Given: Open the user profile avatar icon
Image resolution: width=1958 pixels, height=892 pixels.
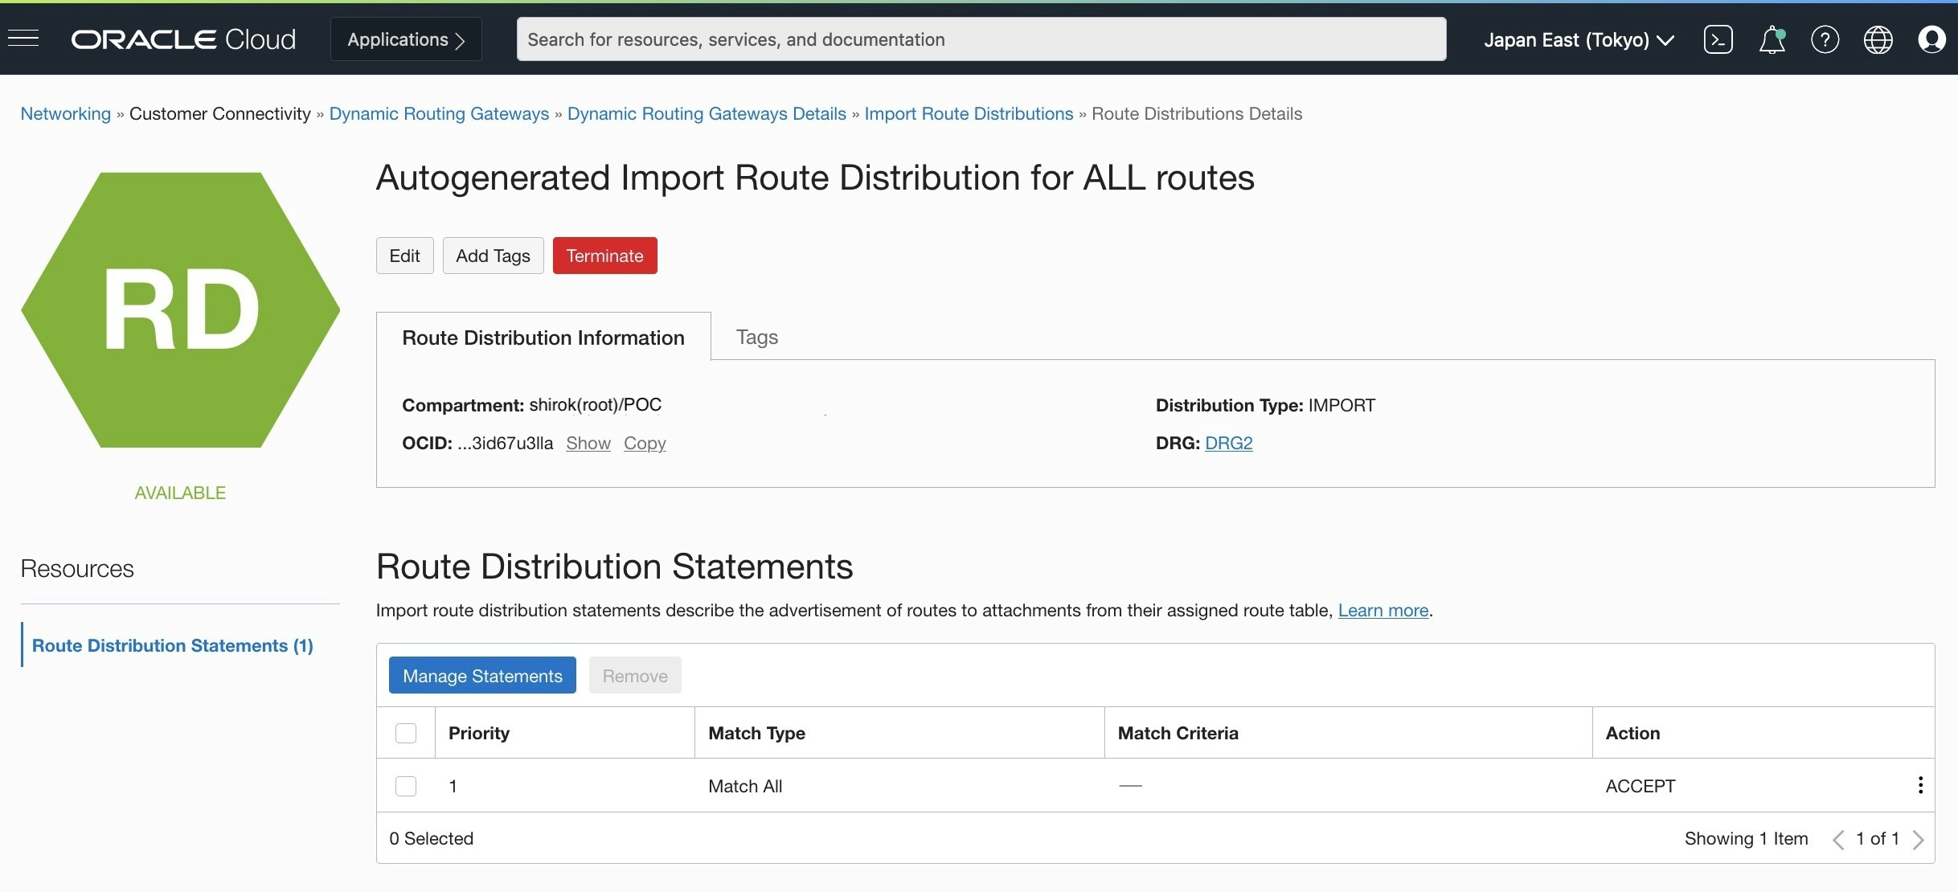Looking at the screenshot, I should point(1931,39).
